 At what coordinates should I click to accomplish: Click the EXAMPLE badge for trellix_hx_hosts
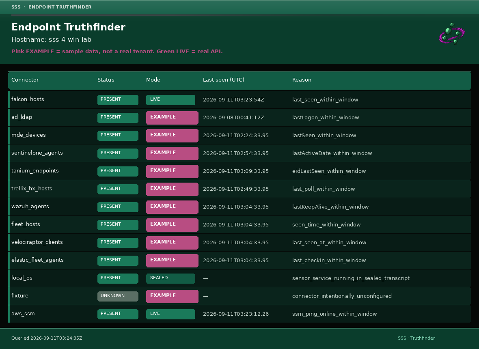coord(172,189)
